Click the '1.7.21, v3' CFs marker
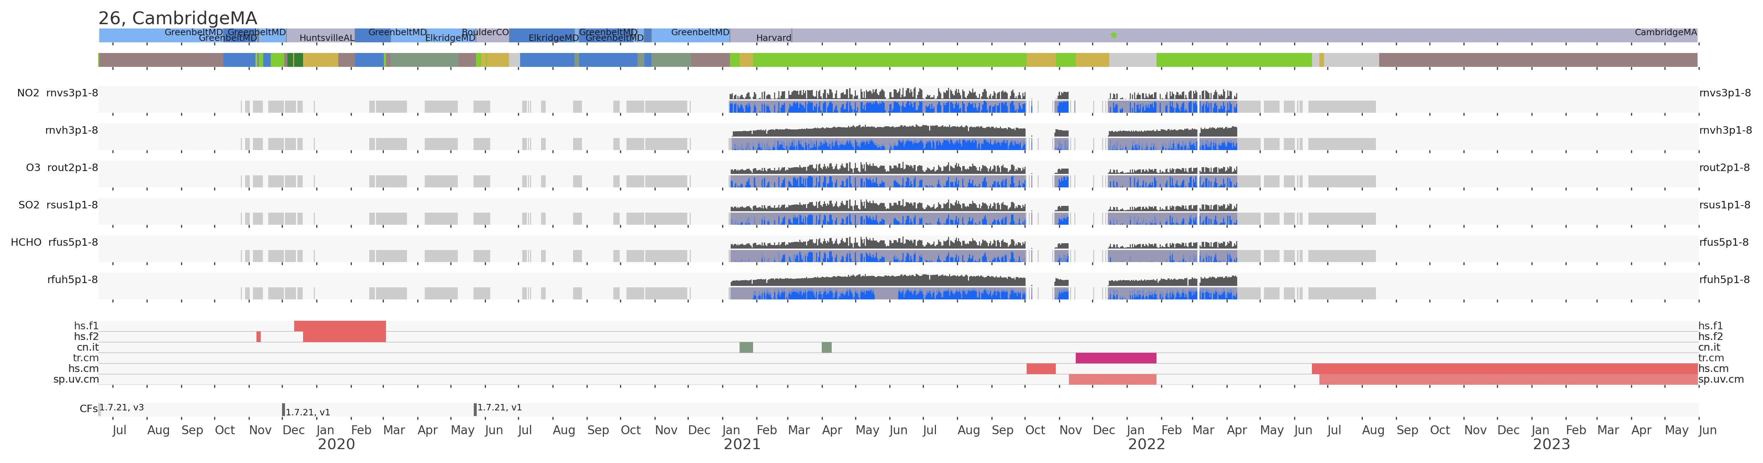Viewport: 1763px width, 463px height. tap(121, 408)
